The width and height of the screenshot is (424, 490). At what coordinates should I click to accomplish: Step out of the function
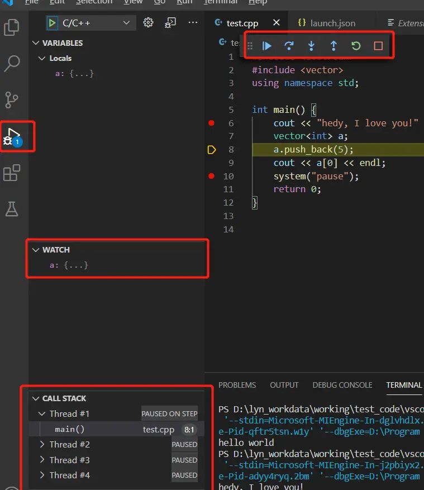(334, 46)
